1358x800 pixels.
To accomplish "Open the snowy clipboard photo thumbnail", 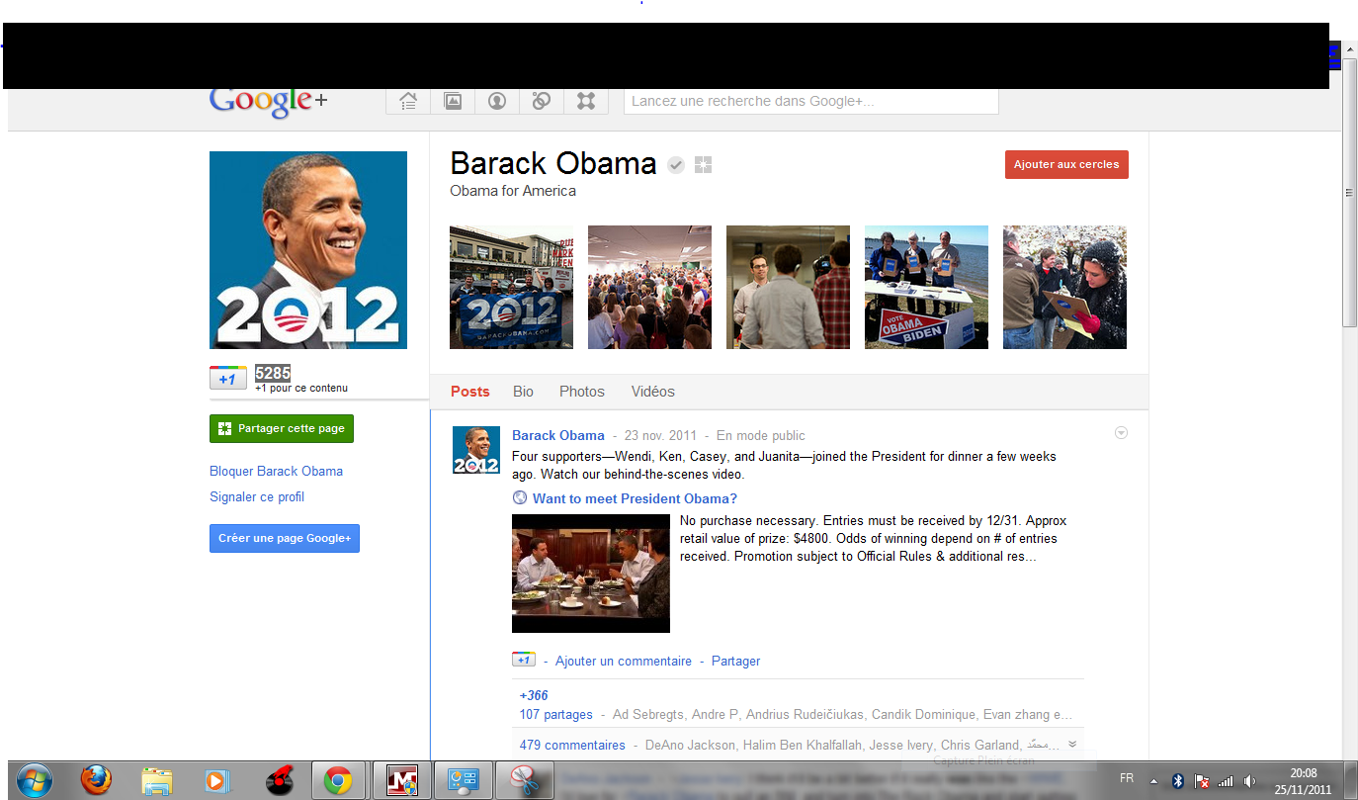I will tap(1064, 287).
